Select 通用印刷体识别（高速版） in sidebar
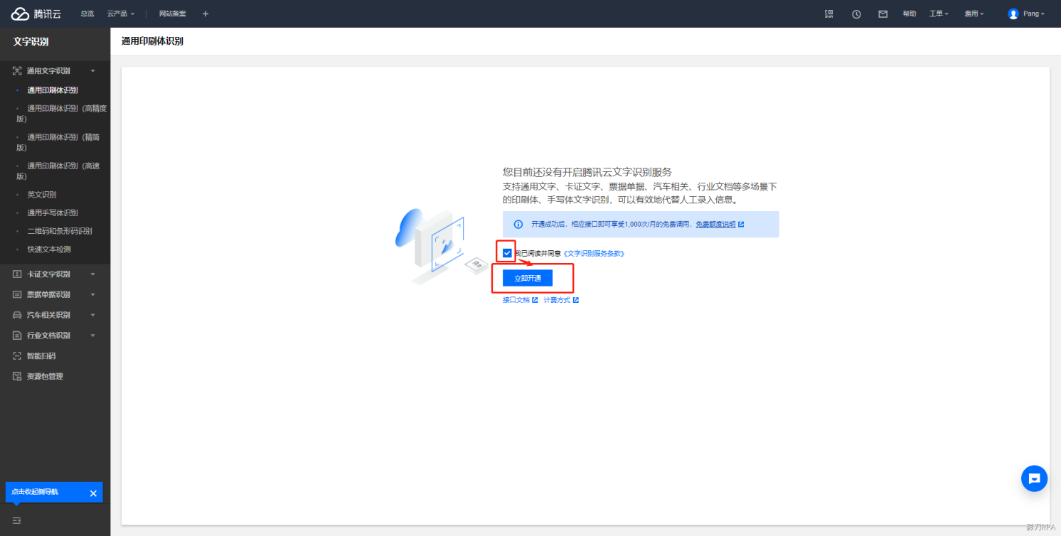Screen dimensions: 1061x536 (x=58, y=171)
